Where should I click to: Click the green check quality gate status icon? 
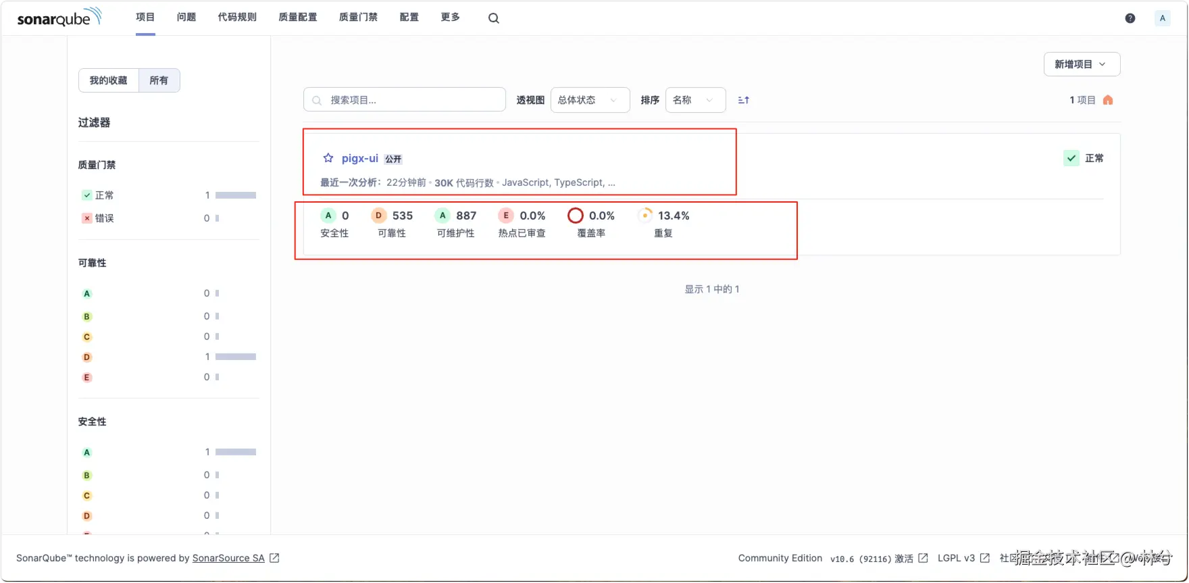click(1071, 158)
